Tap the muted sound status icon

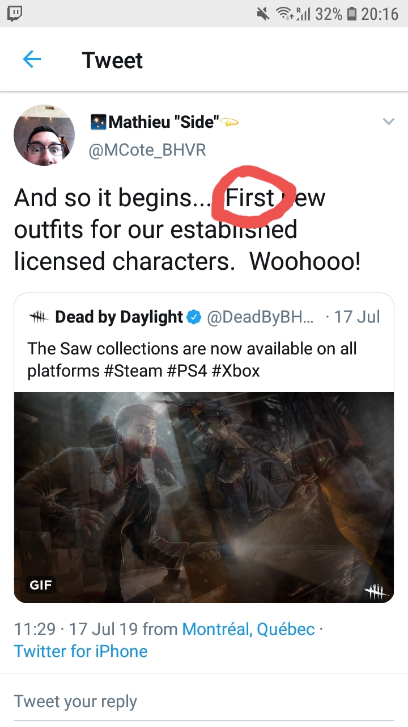263,14
